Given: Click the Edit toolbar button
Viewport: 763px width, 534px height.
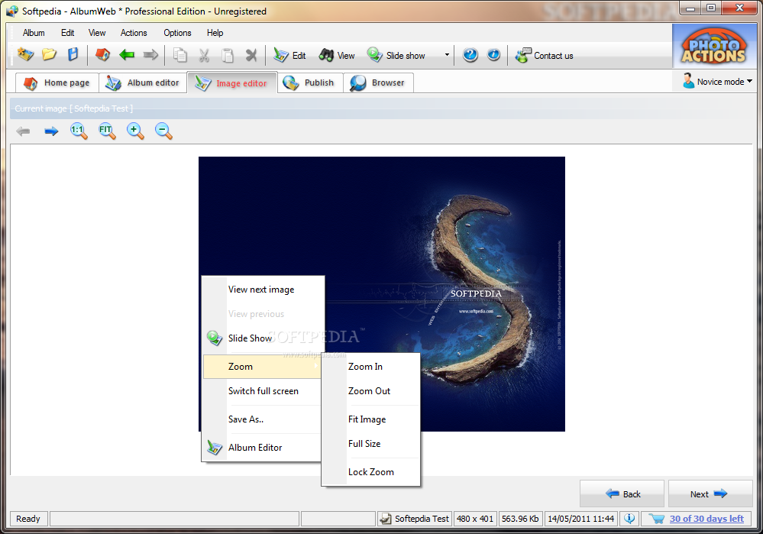Looking at the screenshot, I should [x=289, y=55].
